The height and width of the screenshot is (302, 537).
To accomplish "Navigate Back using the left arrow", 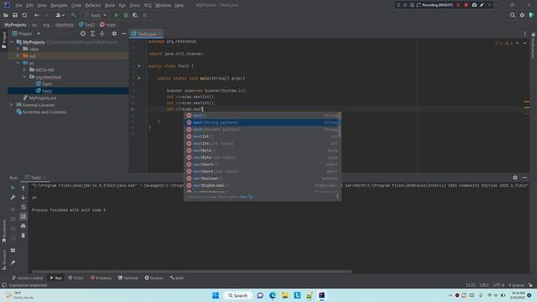I will [36, 15].
